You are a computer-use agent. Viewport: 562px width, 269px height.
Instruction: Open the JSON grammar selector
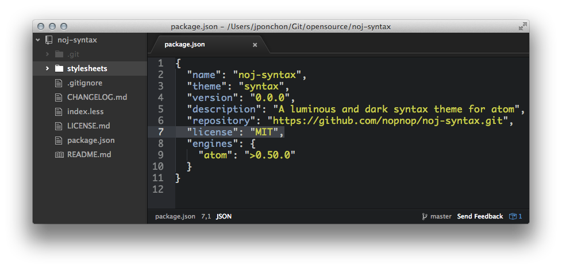click(x=224, y=216)
